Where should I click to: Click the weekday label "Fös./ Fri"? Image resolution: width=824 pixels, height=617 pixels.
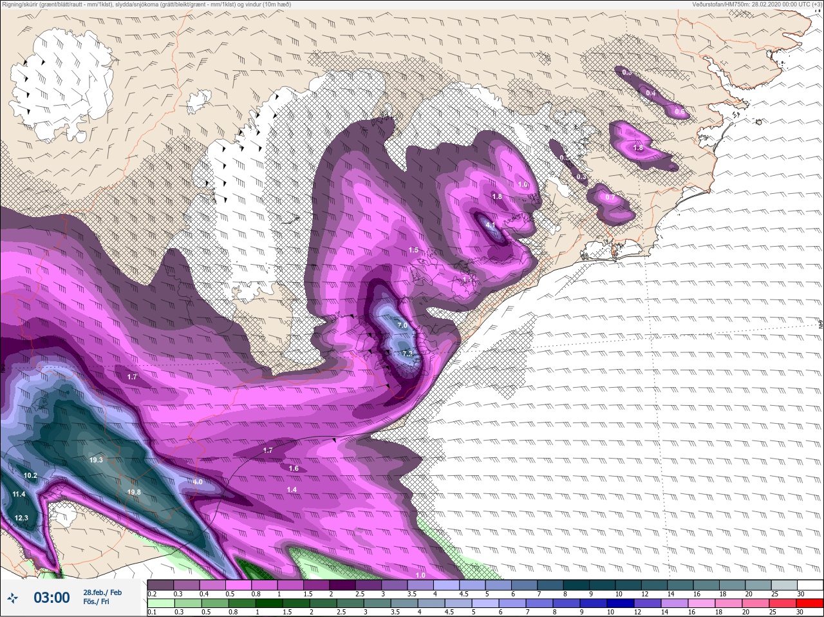pyautogui.click(x=97, y=602)
